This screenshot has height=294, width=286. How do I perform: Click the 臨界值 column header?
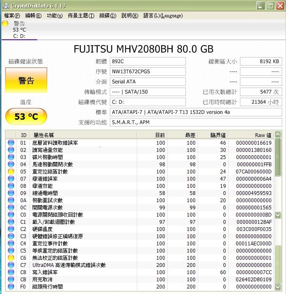point(213,135)
